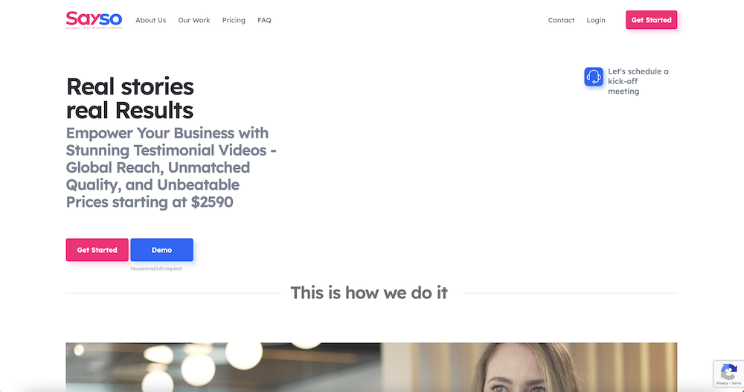The height and width of the screenshot is (392, 744).
Task: Click the reCAPTCHA badge icon
Action: click(x=728, y=372)
